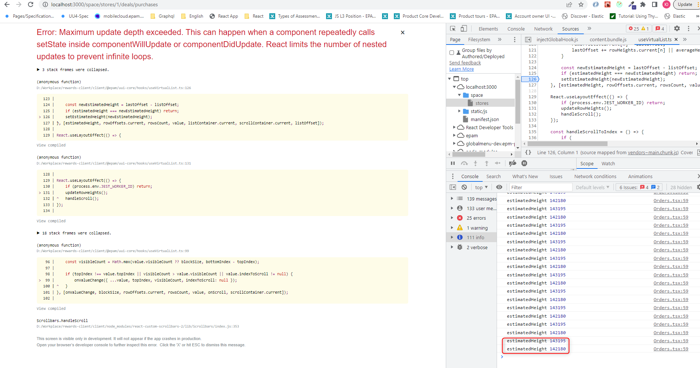
Task: Create a live expression via the eye icon
Action: click(x=499, y=187)
